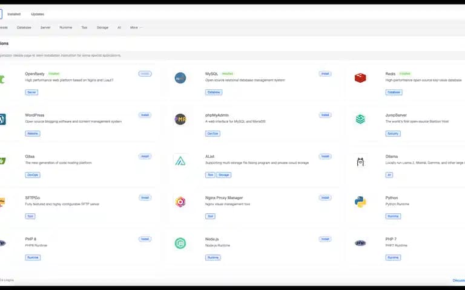Click the WordPress W logo icon
This screenshot has width=465, height=290.
[2, 119]
